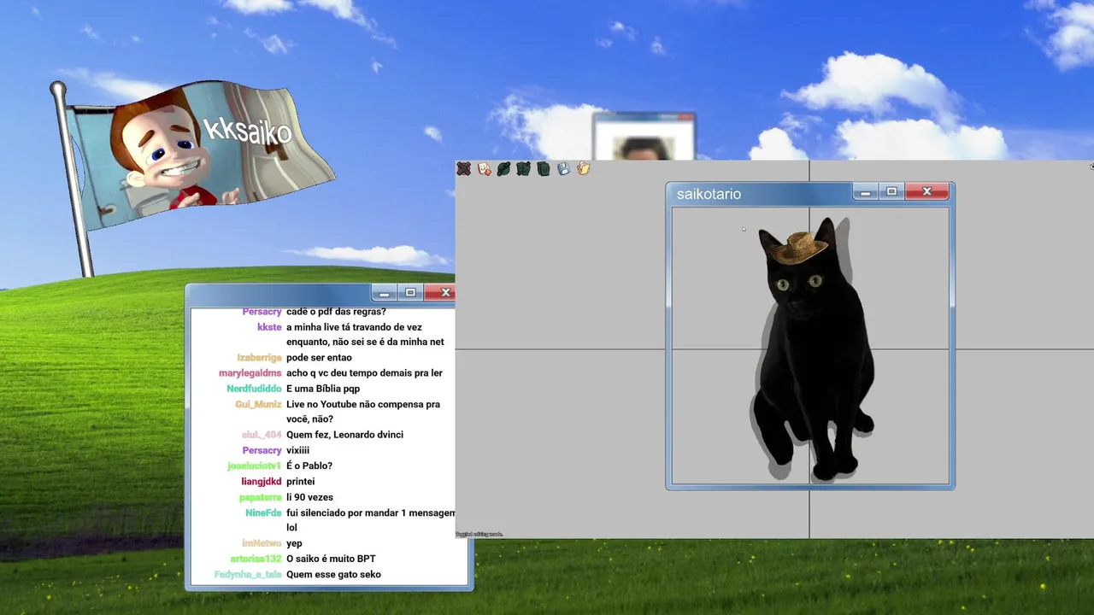Image resolution: width=1094 pixels, height=615 pixels.
Task: Click message 'O saiko é muito BPT'
Action: [x=331, y=559]
